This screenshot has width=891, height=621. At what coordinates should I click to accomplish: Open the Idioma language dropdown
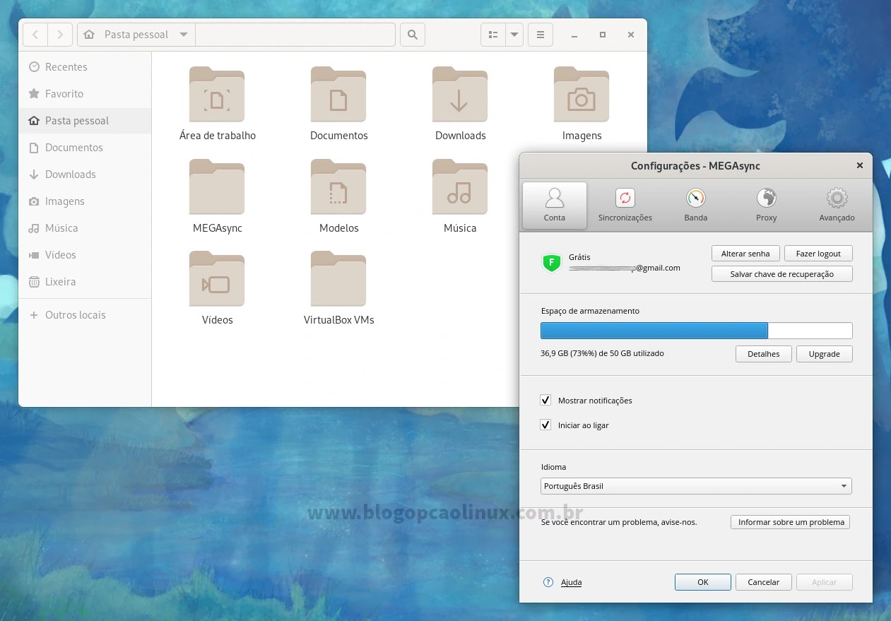pos(696,486)
